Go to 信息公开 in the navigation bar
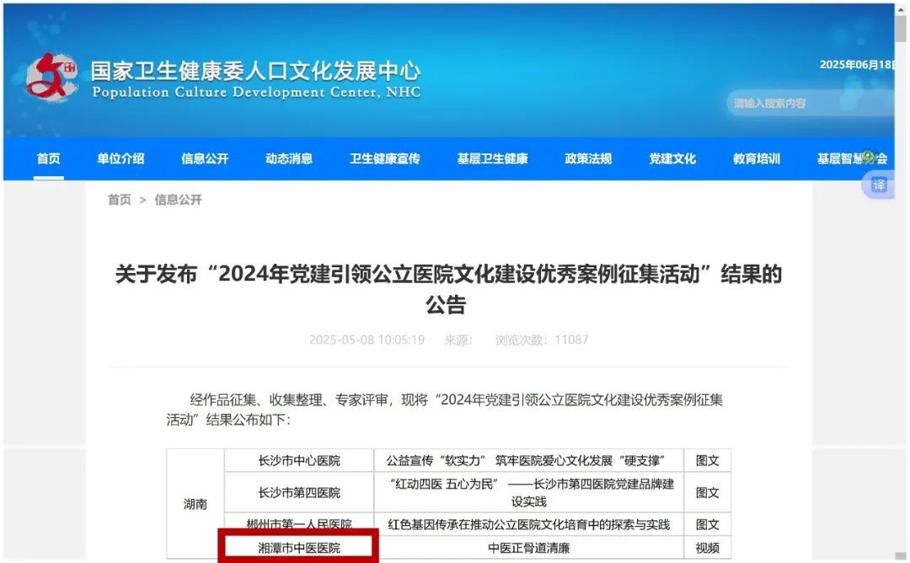910x563 pixels. [x=205, y=158]
